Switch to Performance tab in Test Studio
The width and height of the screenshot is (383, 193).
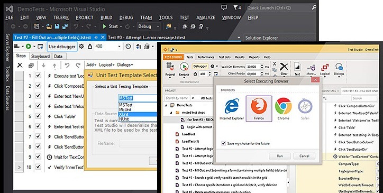tap(206, 57)
